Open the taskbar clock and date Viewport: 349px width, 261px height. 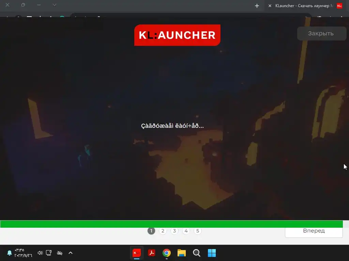(x=24, y=253)
